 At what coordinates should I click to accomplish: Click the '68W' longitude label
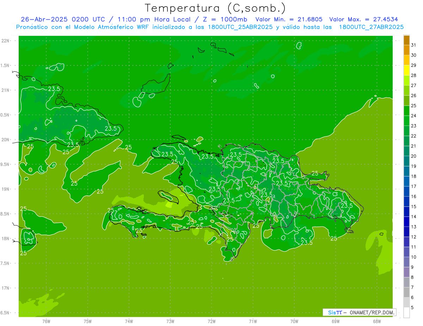point(377,321)
